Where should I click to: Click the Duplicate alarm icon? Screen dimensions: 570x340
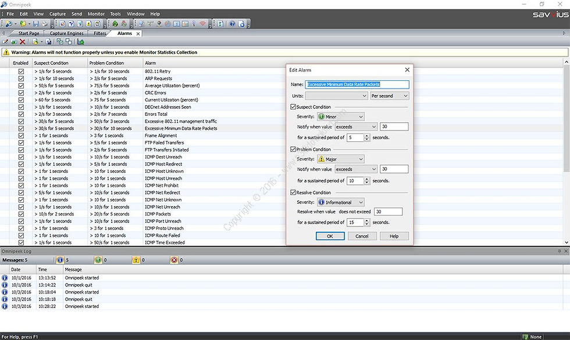pos(14,42)
